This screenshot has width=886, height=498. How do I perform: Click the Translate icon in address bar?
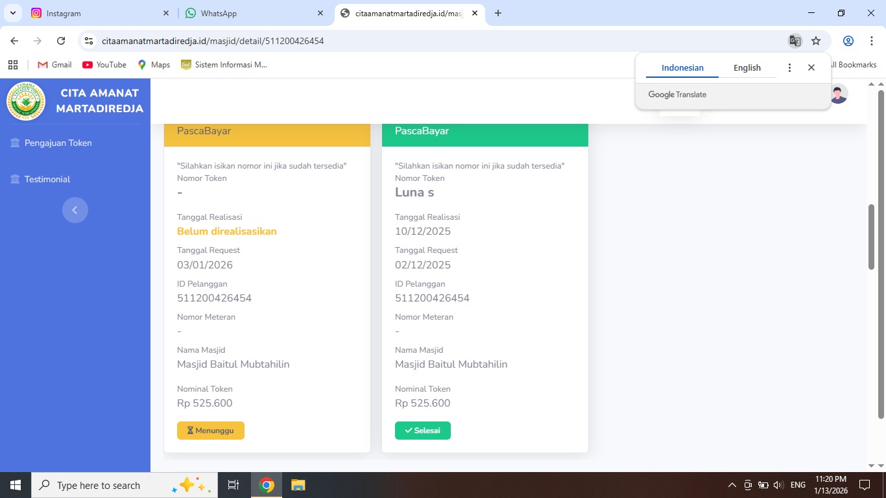click(x=795, y=41)
